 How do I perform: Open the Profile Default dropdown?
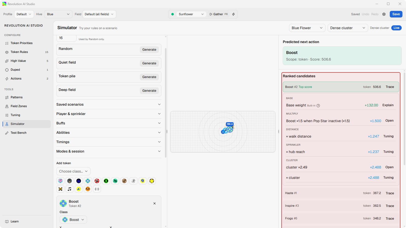click(x=24, y=14)
